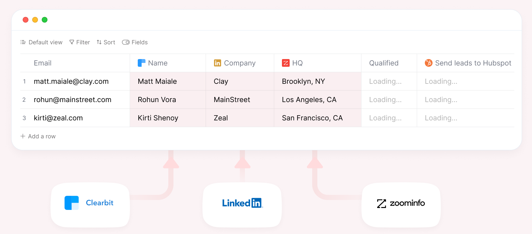Open the Default view selector
Screen dimensions: 532x234
42,42
